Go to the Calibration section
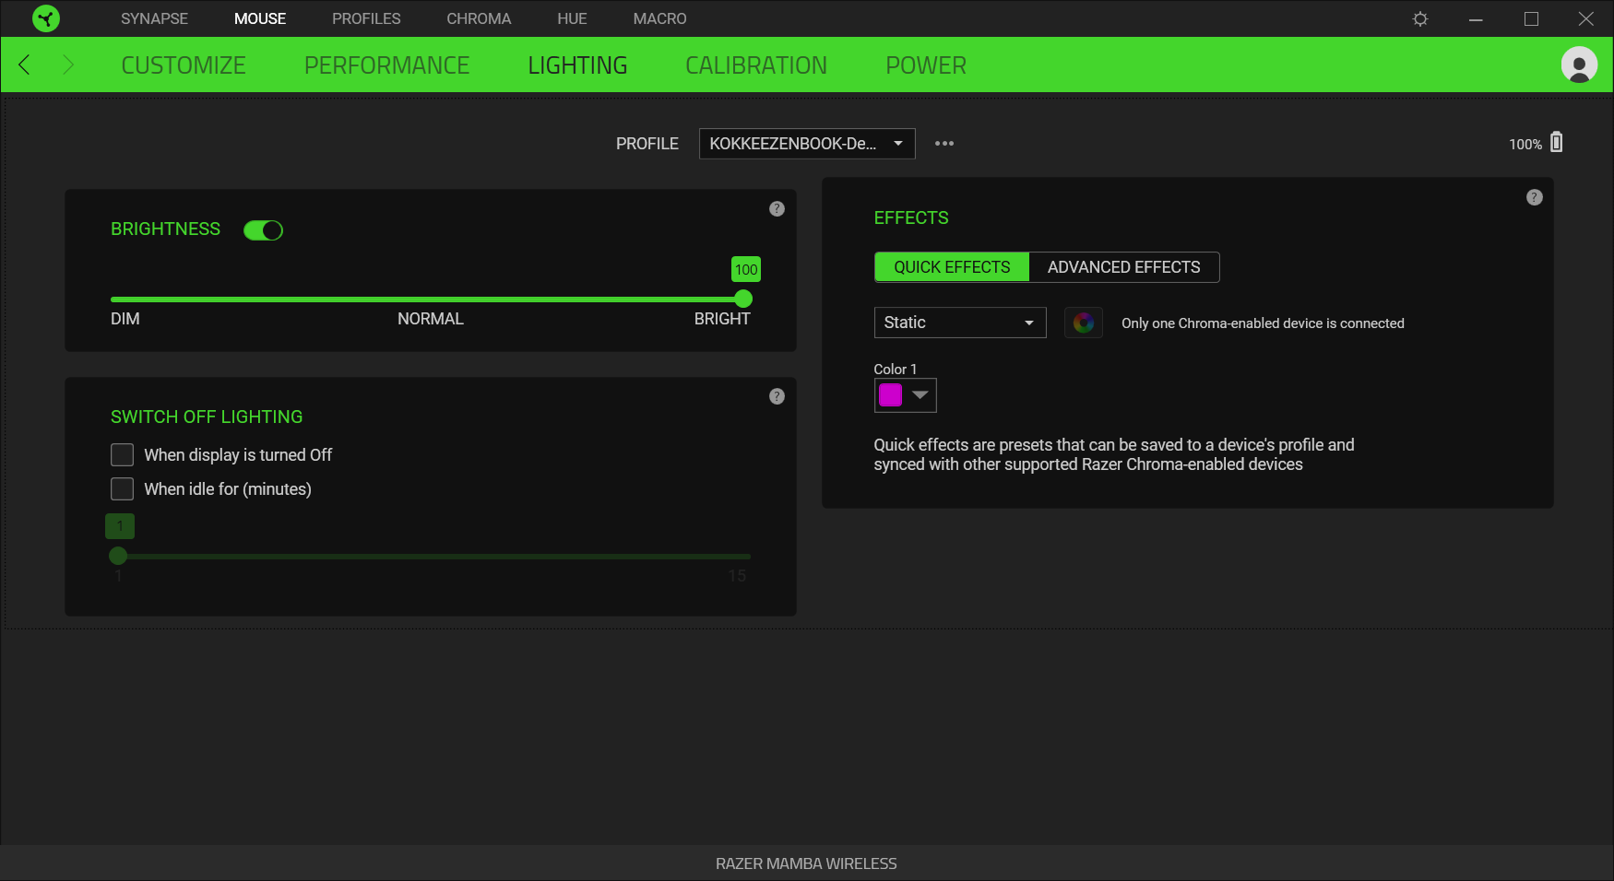This screenshot has width=1614, height=881. [x=756, y=65]
